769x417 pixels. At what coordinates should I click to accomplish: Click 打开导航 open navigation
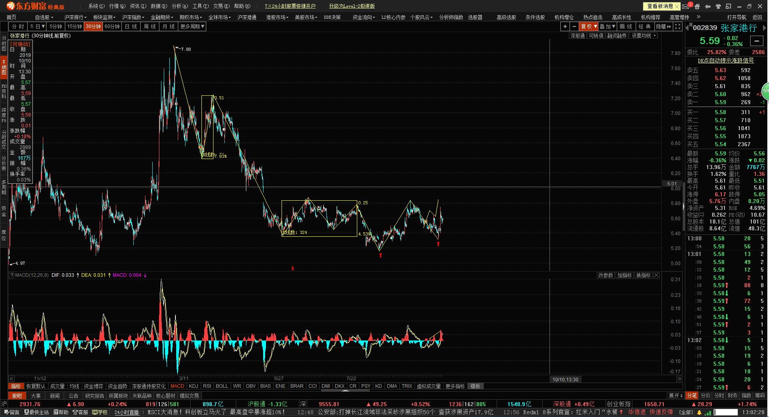click(737, 17)
